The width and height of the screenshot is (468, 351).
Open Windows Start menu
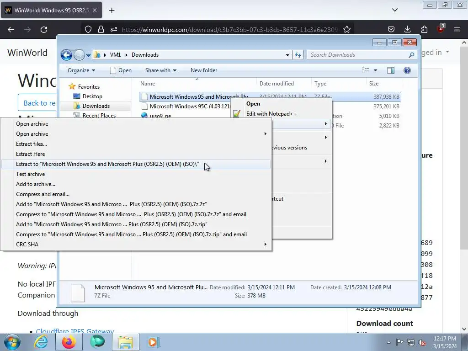tap(12, 342)
